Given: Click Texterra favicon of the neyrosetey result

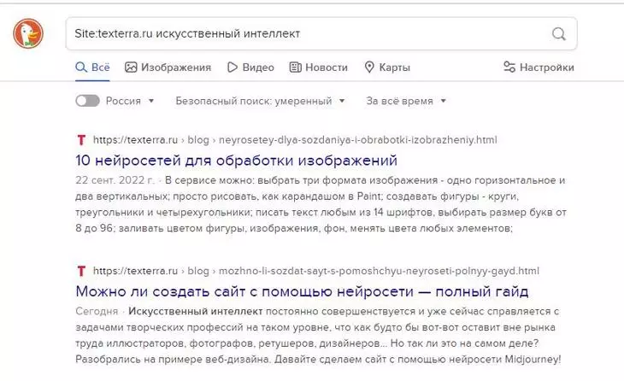Looking at the screenshot, I should (81, 140).
